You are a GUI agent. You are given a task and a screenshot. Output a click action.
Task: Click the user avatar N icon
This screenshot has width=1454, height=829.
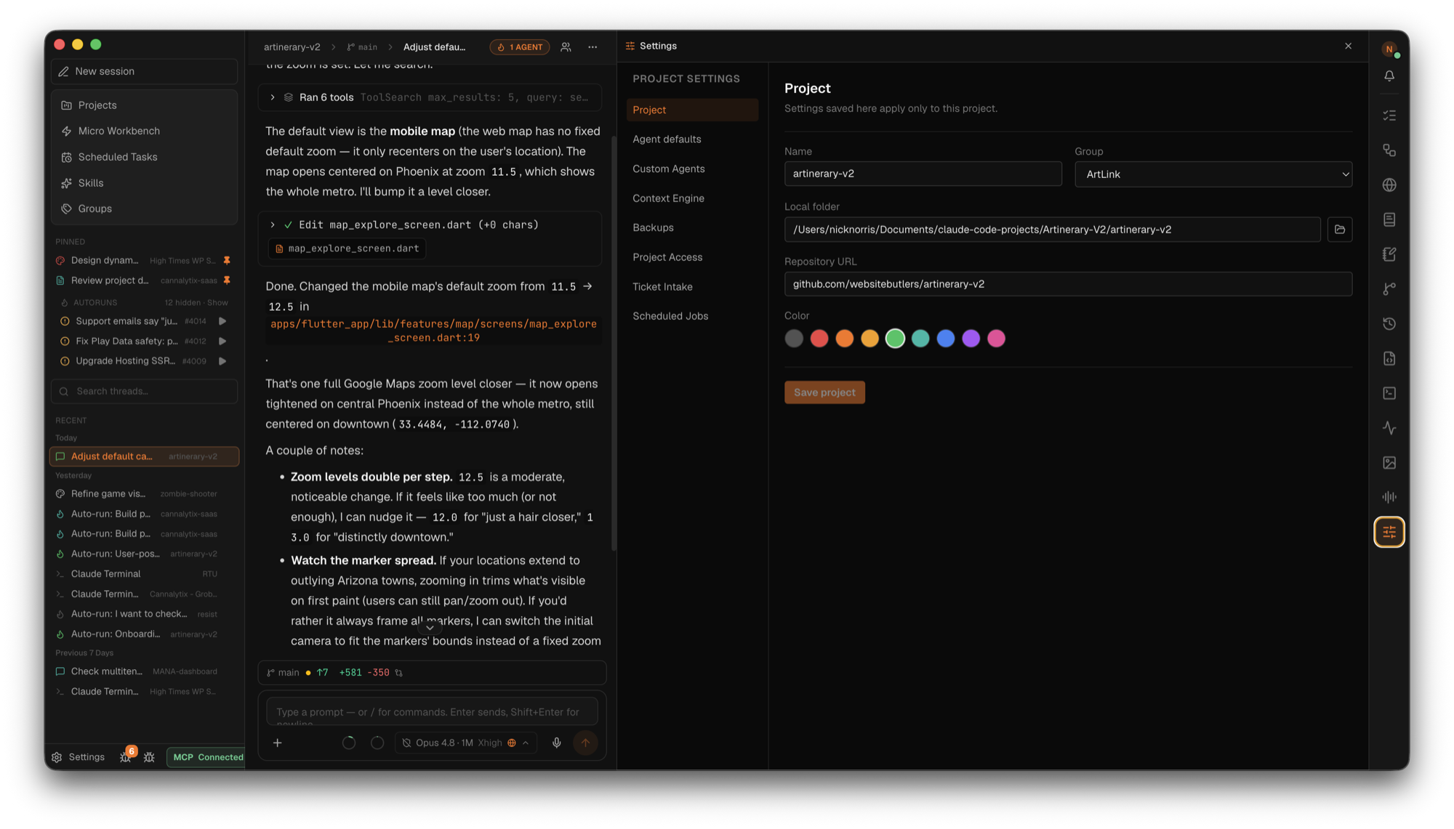pos(1389,49)
